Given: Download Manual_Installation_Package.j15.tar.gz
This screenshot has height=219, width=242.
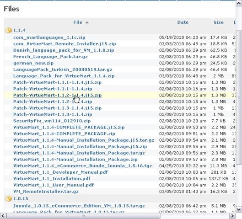Looking at the screenshot, I should [84, 140].
